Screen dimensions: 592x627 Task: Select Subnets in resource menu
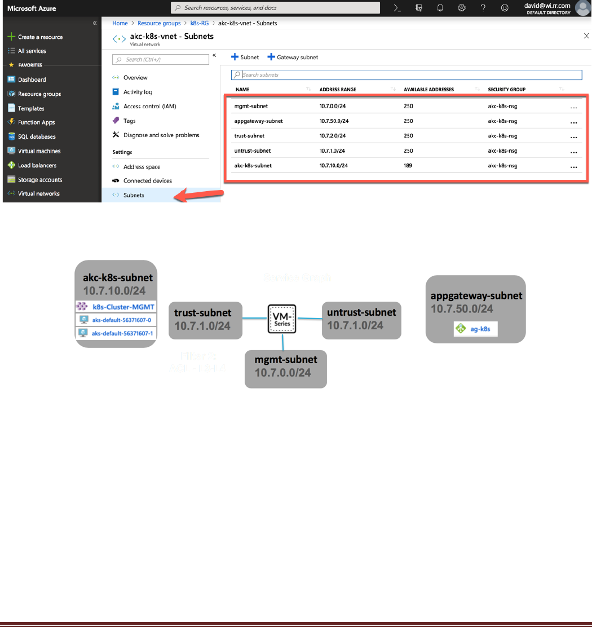click(x=161, y=195)
